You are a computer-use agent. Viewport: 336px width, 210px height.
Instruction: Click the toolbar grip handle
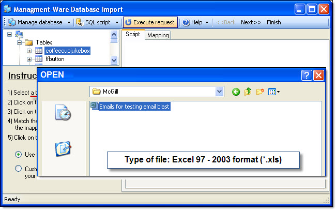pos(5,22)
